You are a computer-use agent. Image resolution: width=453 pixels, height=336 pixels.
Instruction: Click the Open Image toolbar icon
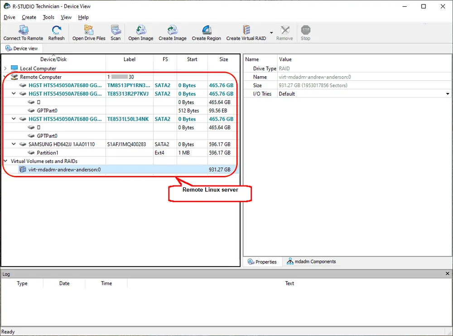point(141,30)
